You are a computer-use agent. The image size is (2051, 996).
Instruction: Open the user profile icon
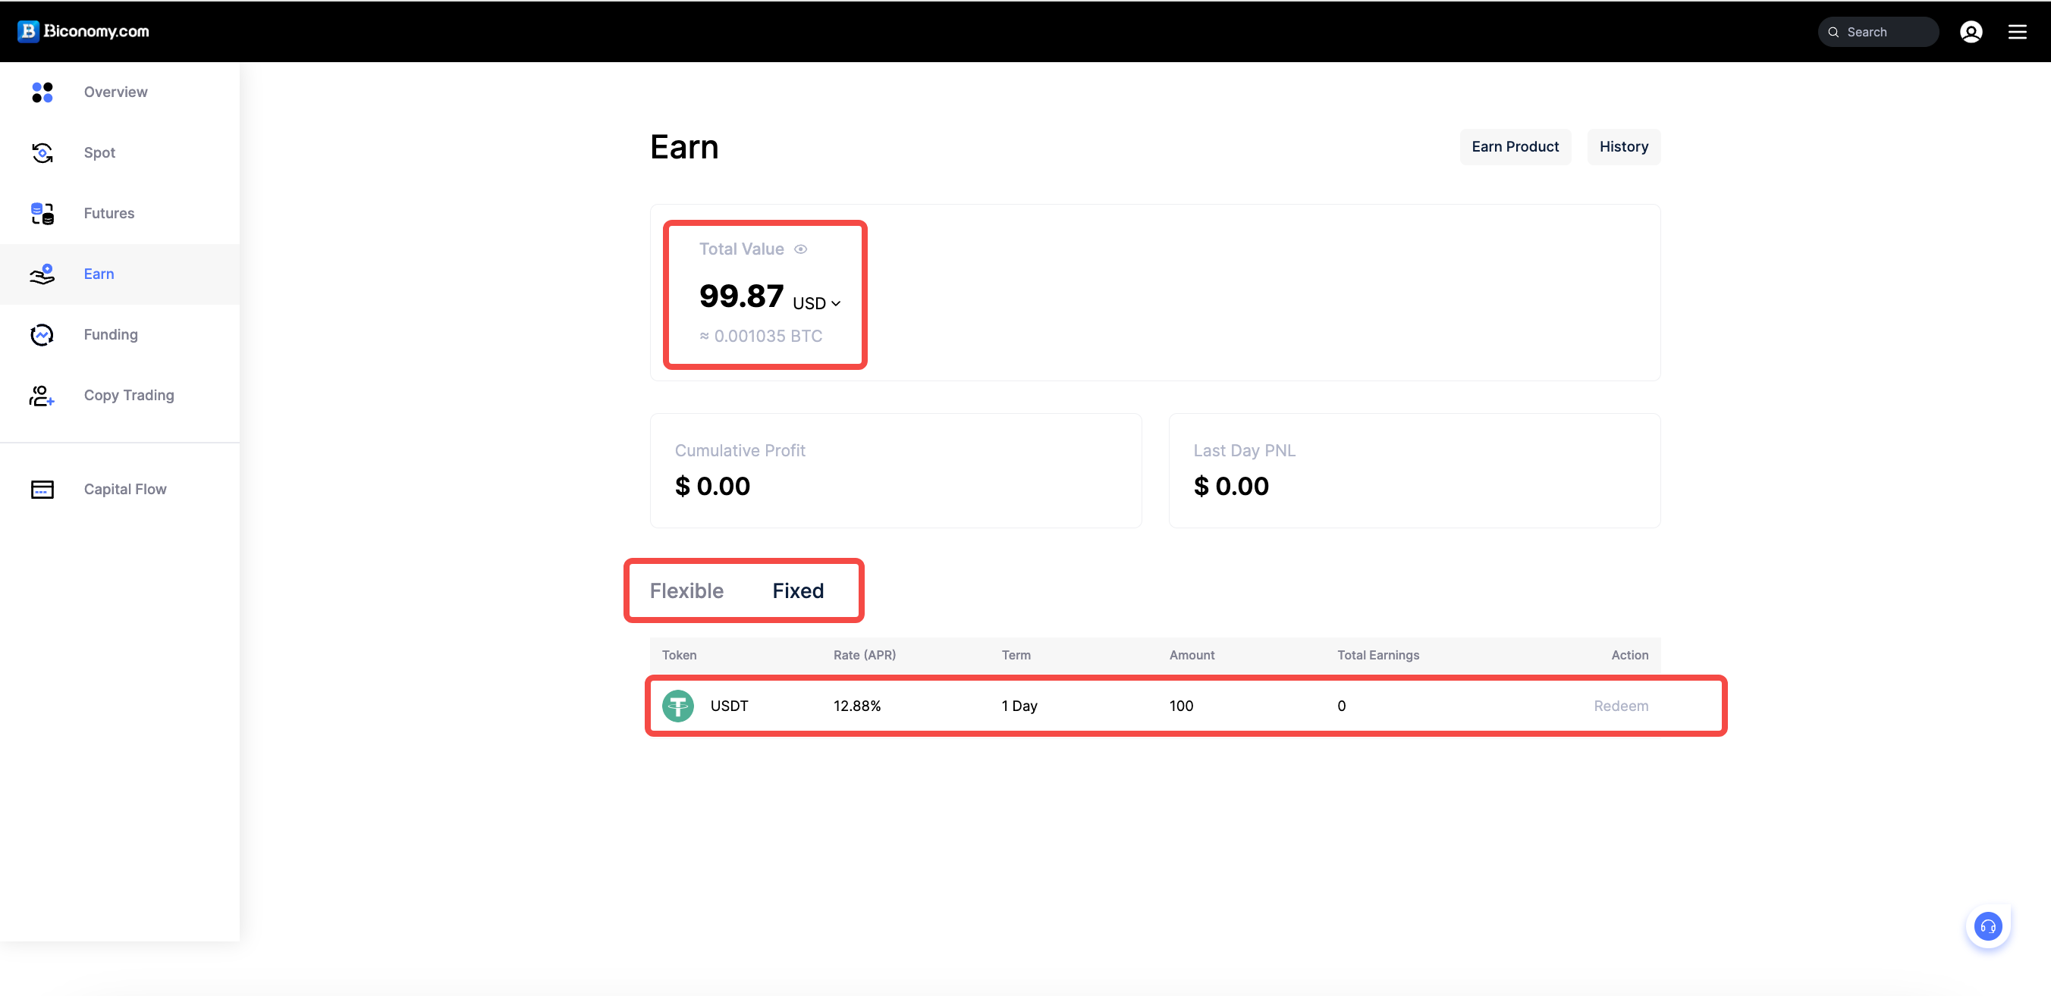tap(1971, 32)
